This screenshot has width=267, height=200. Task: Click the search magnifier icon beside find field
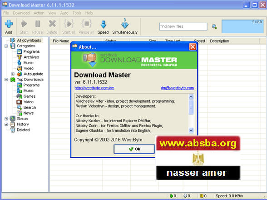click(x=214, y=27)
